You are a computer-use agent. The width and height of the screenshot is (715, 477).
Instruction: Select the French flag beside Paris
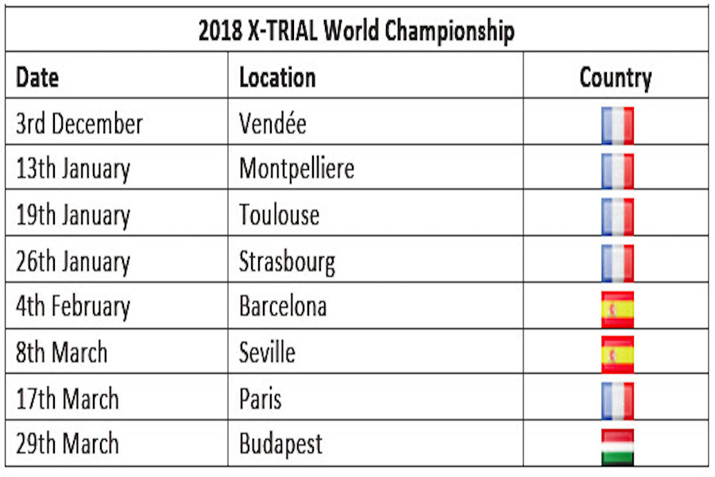click(x=617, y=401)
